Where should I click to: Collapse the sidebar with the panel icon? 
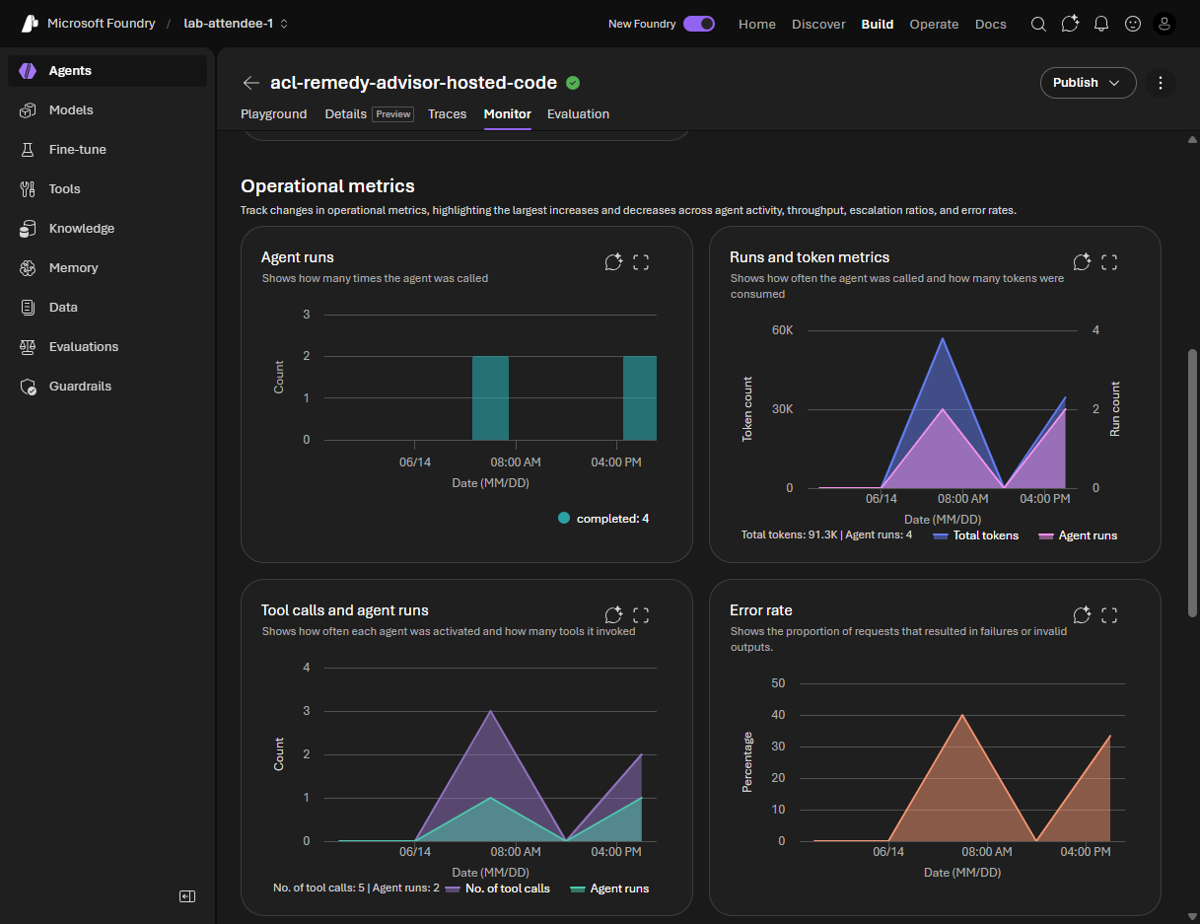[187, 896]
